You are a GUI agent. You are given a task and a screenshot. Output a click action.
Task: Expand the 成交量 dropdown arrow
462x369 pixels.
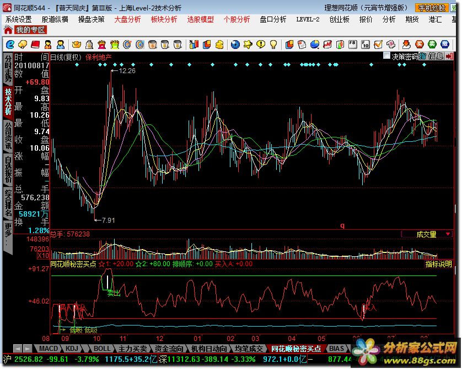click(448, 234)
